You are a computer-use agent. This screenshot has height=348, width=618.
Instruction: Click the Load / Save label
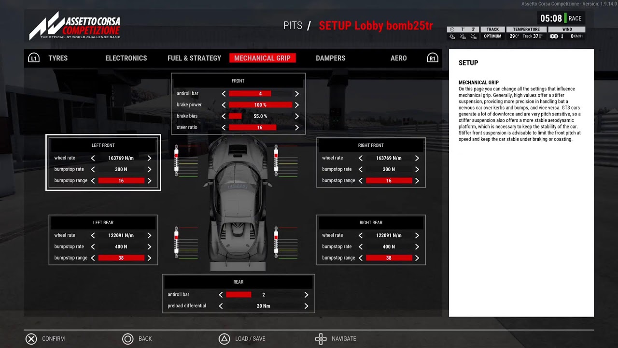(250, 339)
